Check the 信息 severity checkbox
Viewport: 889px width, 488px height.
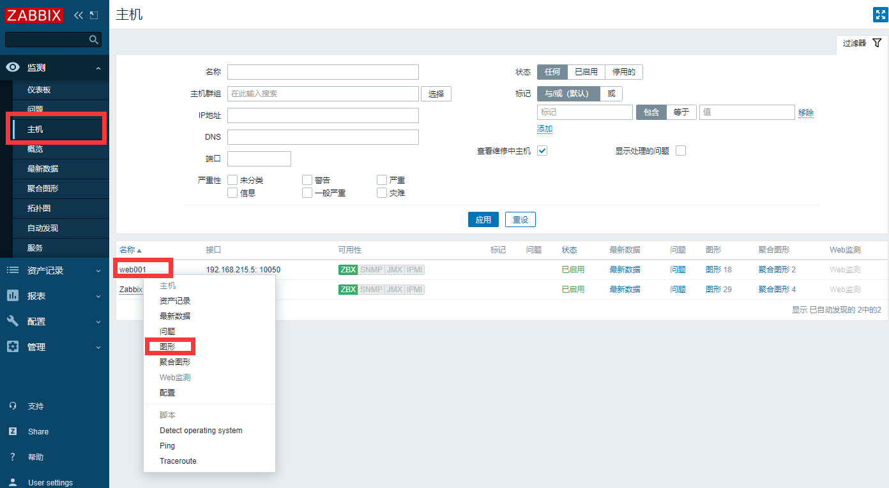click(x=232, y=193)
